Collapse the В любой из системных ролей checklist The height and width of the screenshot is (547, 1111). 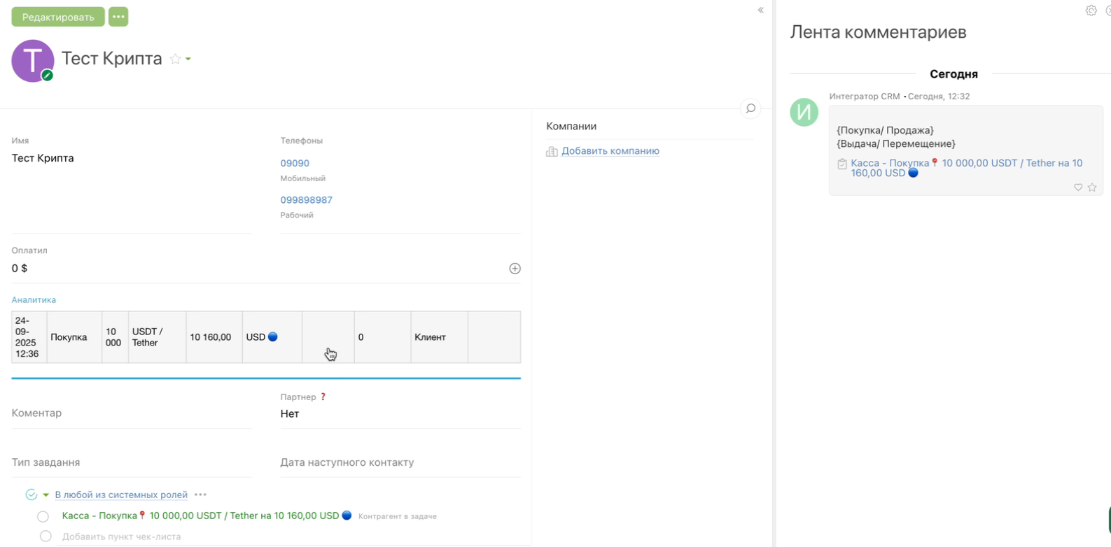(x=46, y=495)
